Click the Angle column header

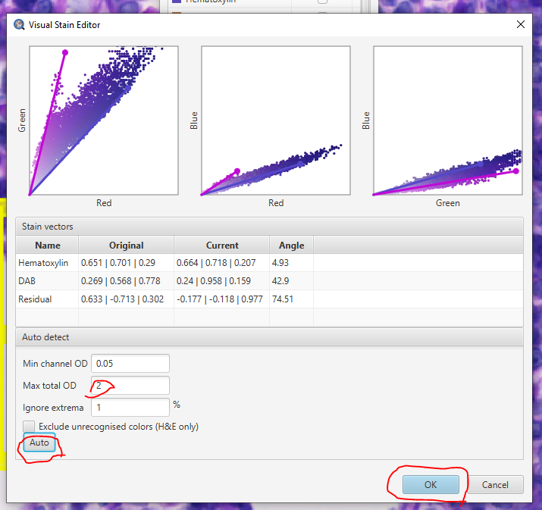point(291,245)
